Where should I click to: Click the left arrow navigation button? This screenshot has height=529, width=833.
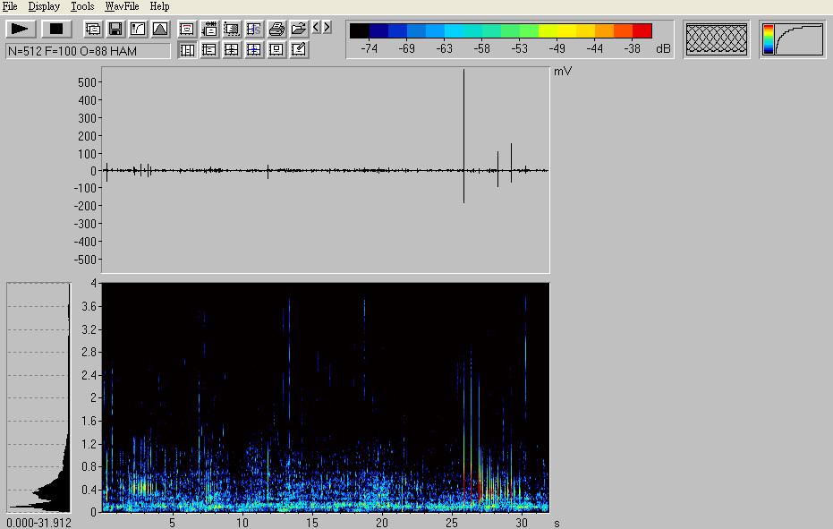point(316,28)
